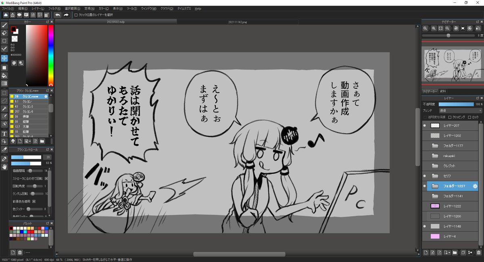Select the Hand tool

tap(4, 166)
